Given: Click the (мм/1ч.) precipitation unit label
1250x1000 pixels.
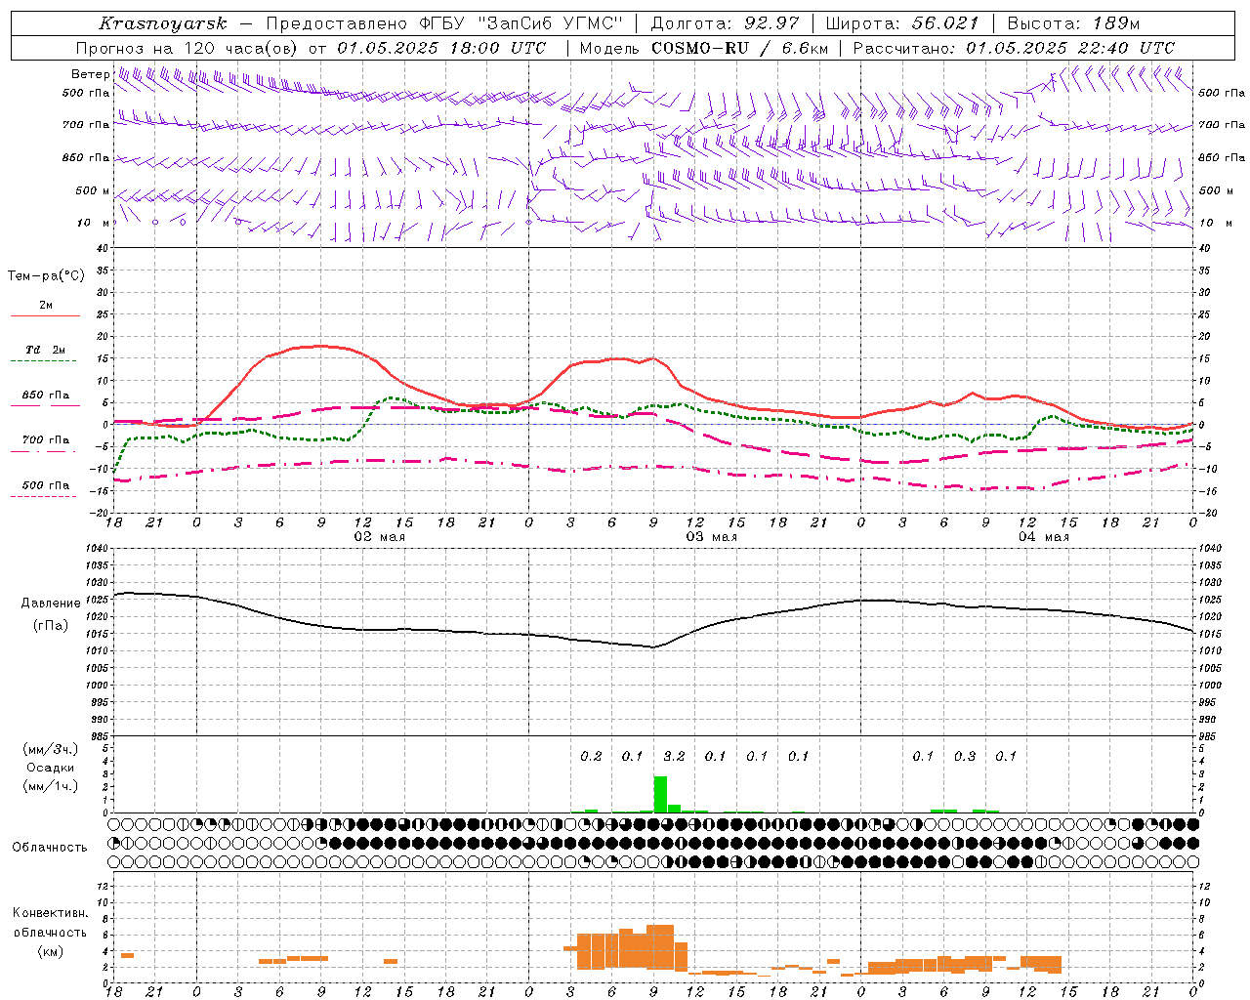Looking at the screenshot, I should (x=51, y=786).
